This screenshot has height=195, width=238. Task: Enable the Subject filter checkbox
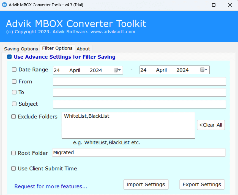pos(14,104)
